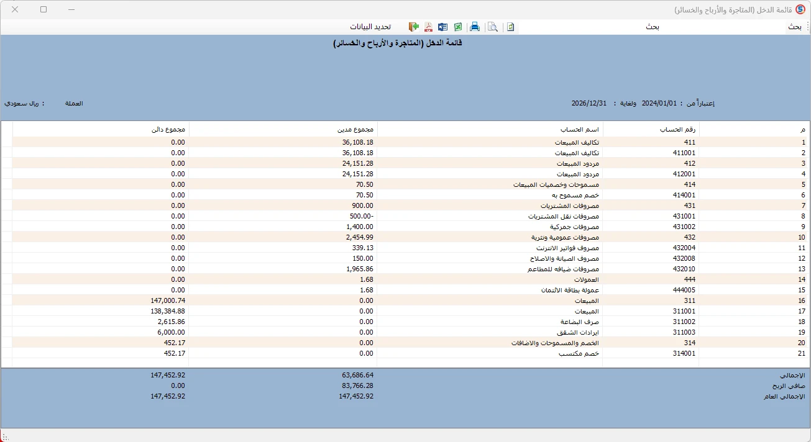Click the بحث label at far right

point(795,27)
